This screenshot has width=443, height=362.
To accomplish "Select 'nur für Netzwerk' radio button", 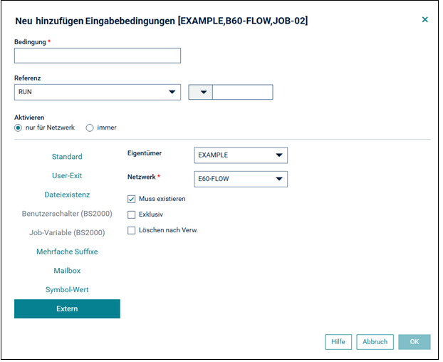I will [x=18, y=128].
